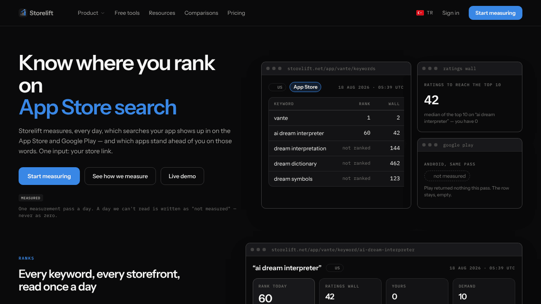The height and width of the screenshot is (304, 541).
Task: Click Start measuring in the top header
Action: point(495,13)
